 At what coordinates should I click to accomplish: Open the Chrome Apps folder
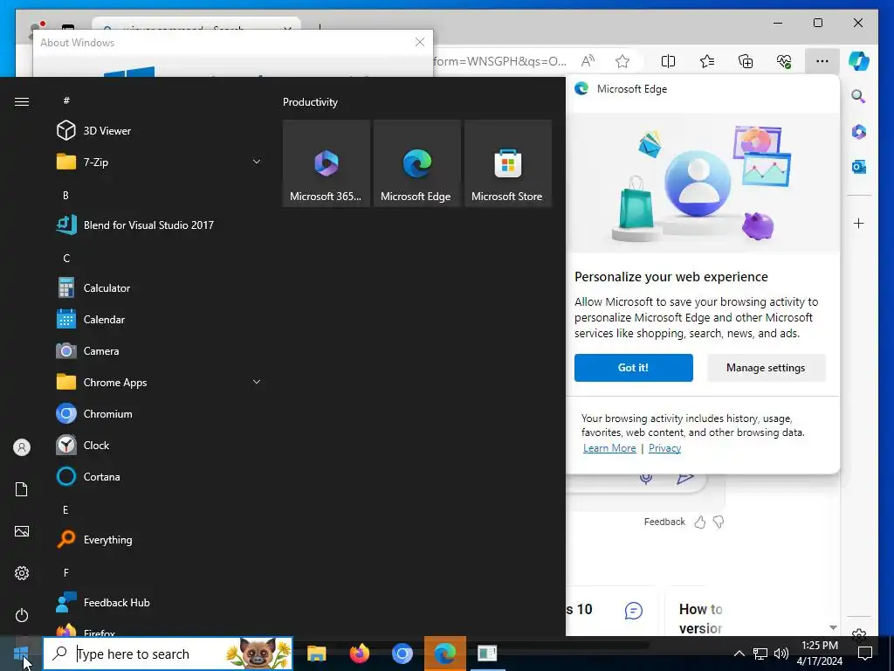(x=160, y=383)
